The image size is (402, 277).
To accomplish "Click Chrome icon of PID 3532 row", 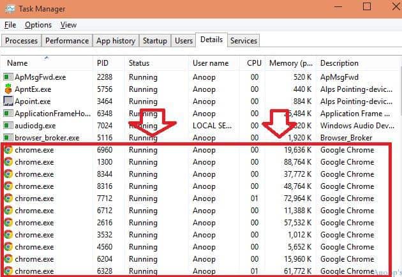I will [8, 235].
